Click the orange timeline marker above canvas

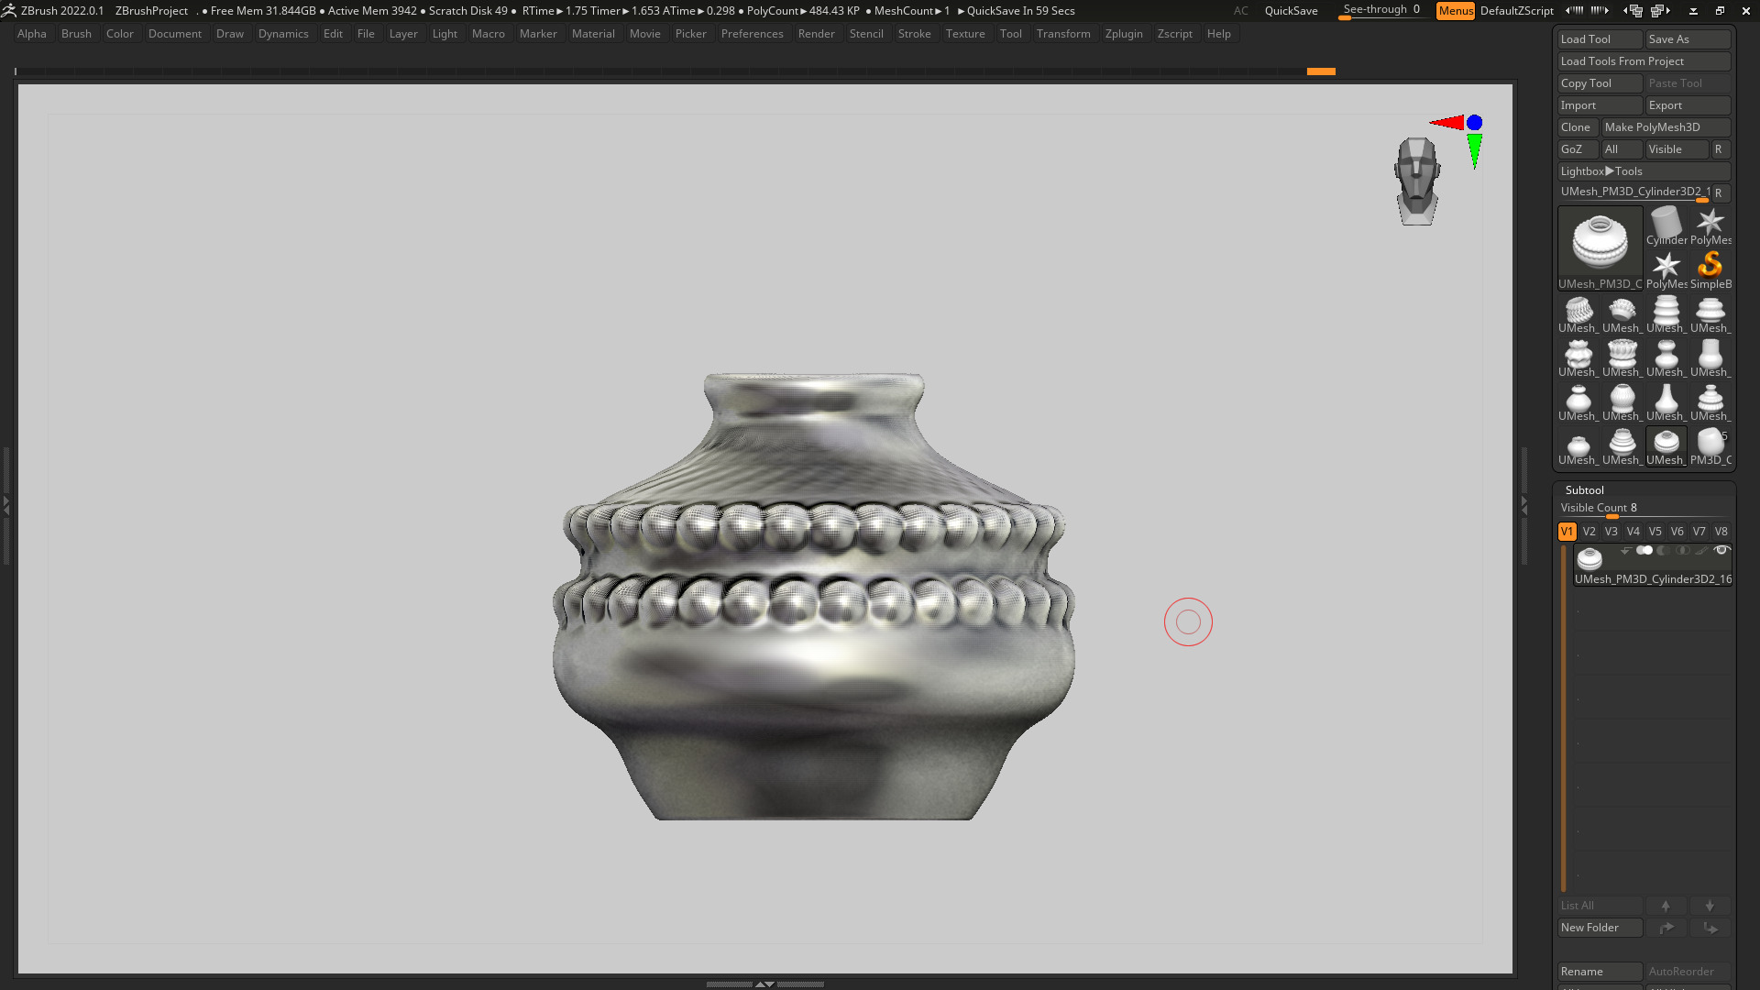(x=1321, y=71)
